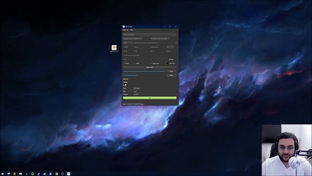Click the upper long horizontal slider
This screenshot has height=176, width=312.
click(144, 71)
